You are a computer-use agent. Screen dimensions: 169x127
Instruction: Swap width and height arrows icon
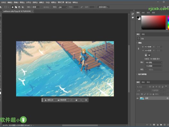(82, 7)
